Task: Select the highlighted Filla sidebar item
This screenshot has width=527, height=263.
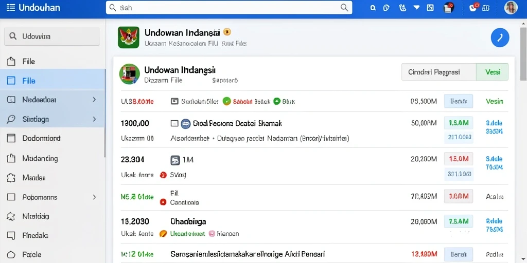Action: (x=53, y=81)
